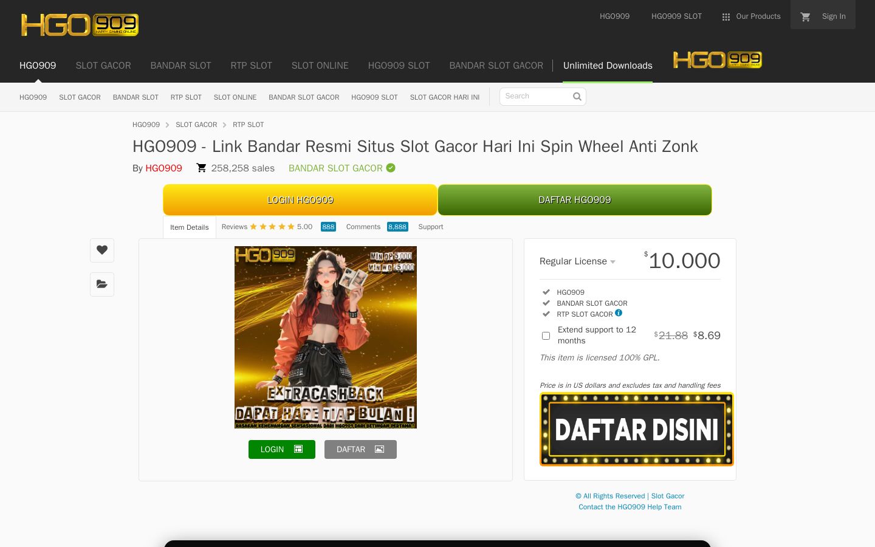Click the DAFTAR DISINI banner
The image size is (875, 547).
[637, 430]
